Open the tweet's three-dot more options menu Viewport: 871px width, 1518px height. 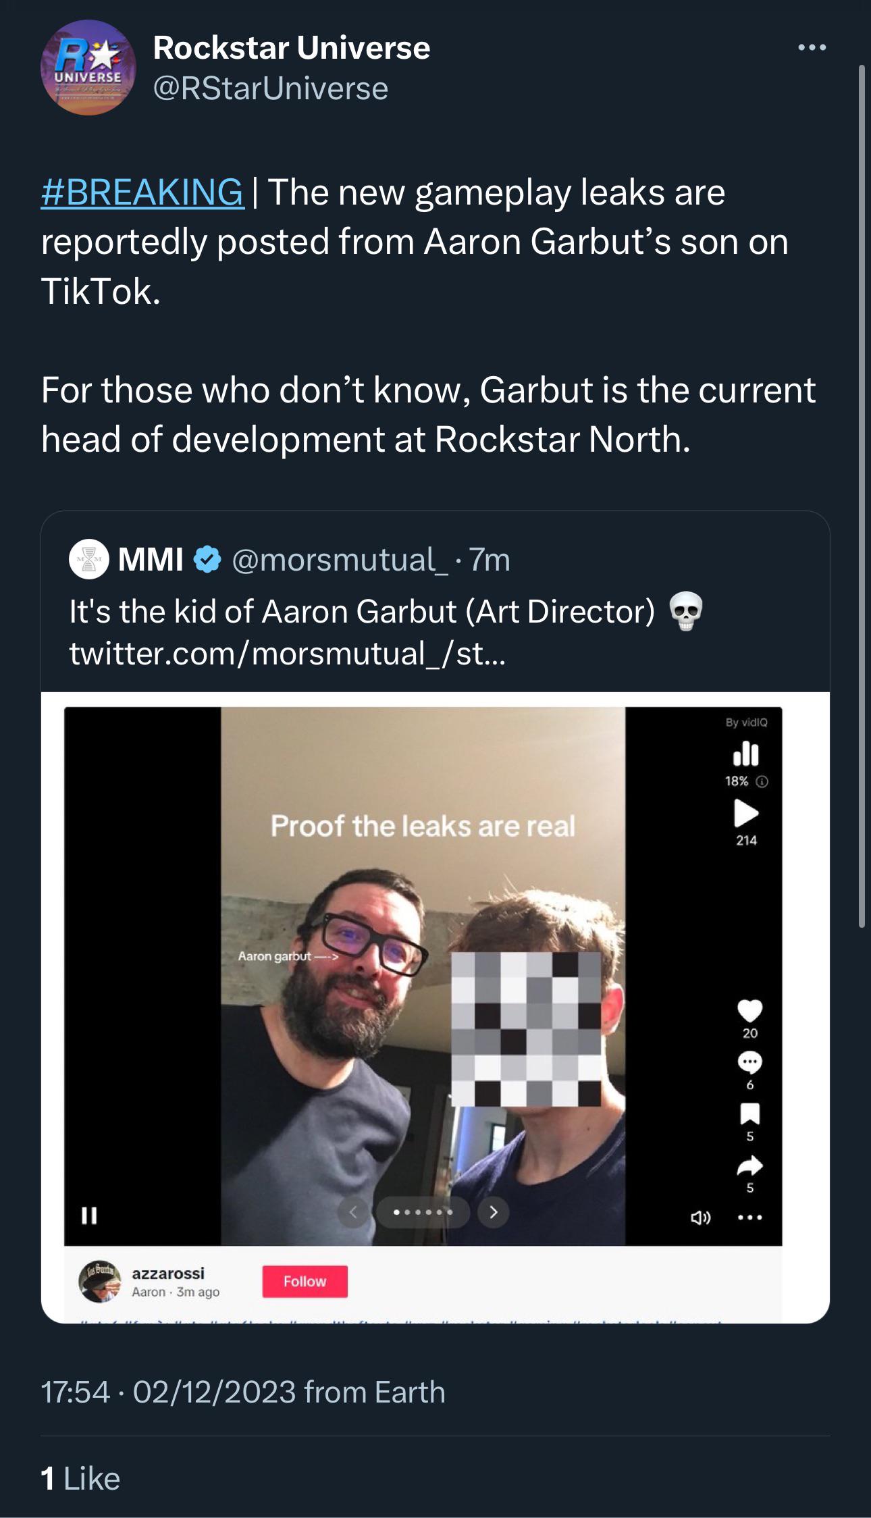pos(812,47)
